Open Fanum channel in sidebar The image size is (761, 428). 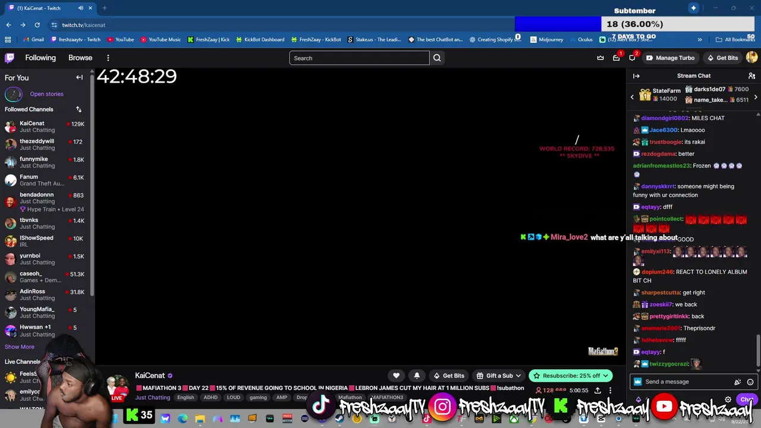pos(45,180)
